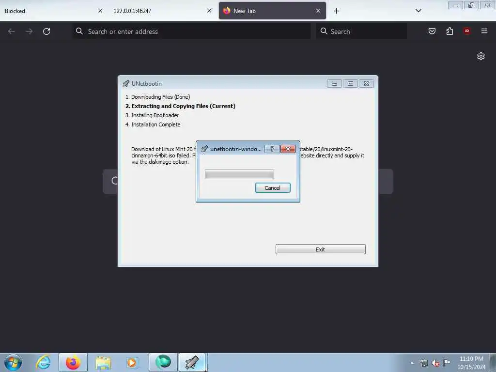Viewport: 496px width, 372px height.
Task: Open the Pocket save icon
Action: point(432,31)
